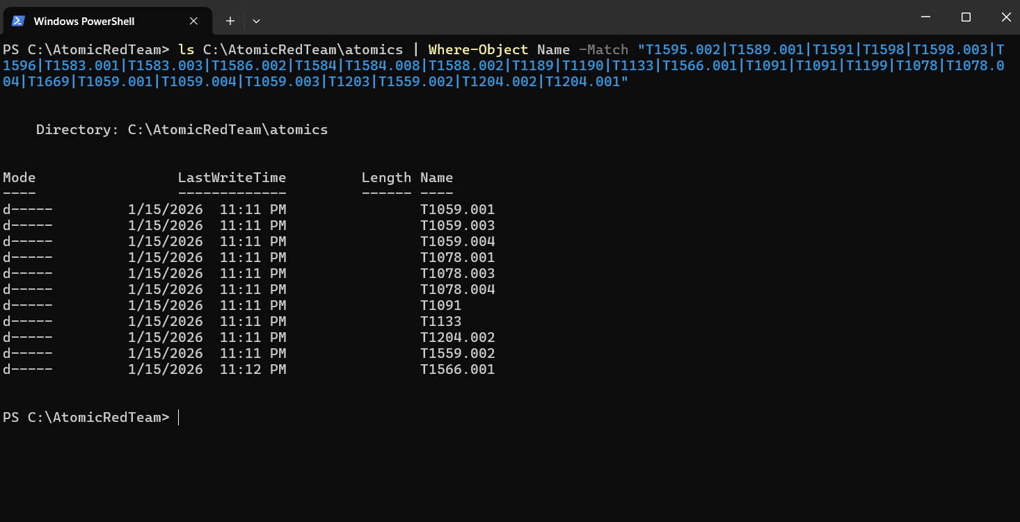This screenshot has width=1020, height=522.
Task: Open a new terminal tab with the plus button
Action: (x=230, y=21)
